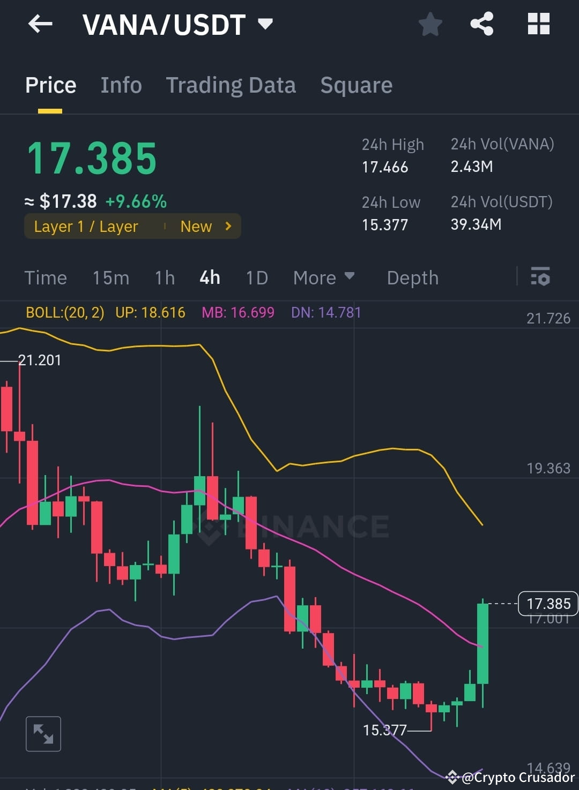The height and width of the screenshot is (790, 579).
Task: Add VANA/USDT to favorites via star icon
Action: (430, 24)
